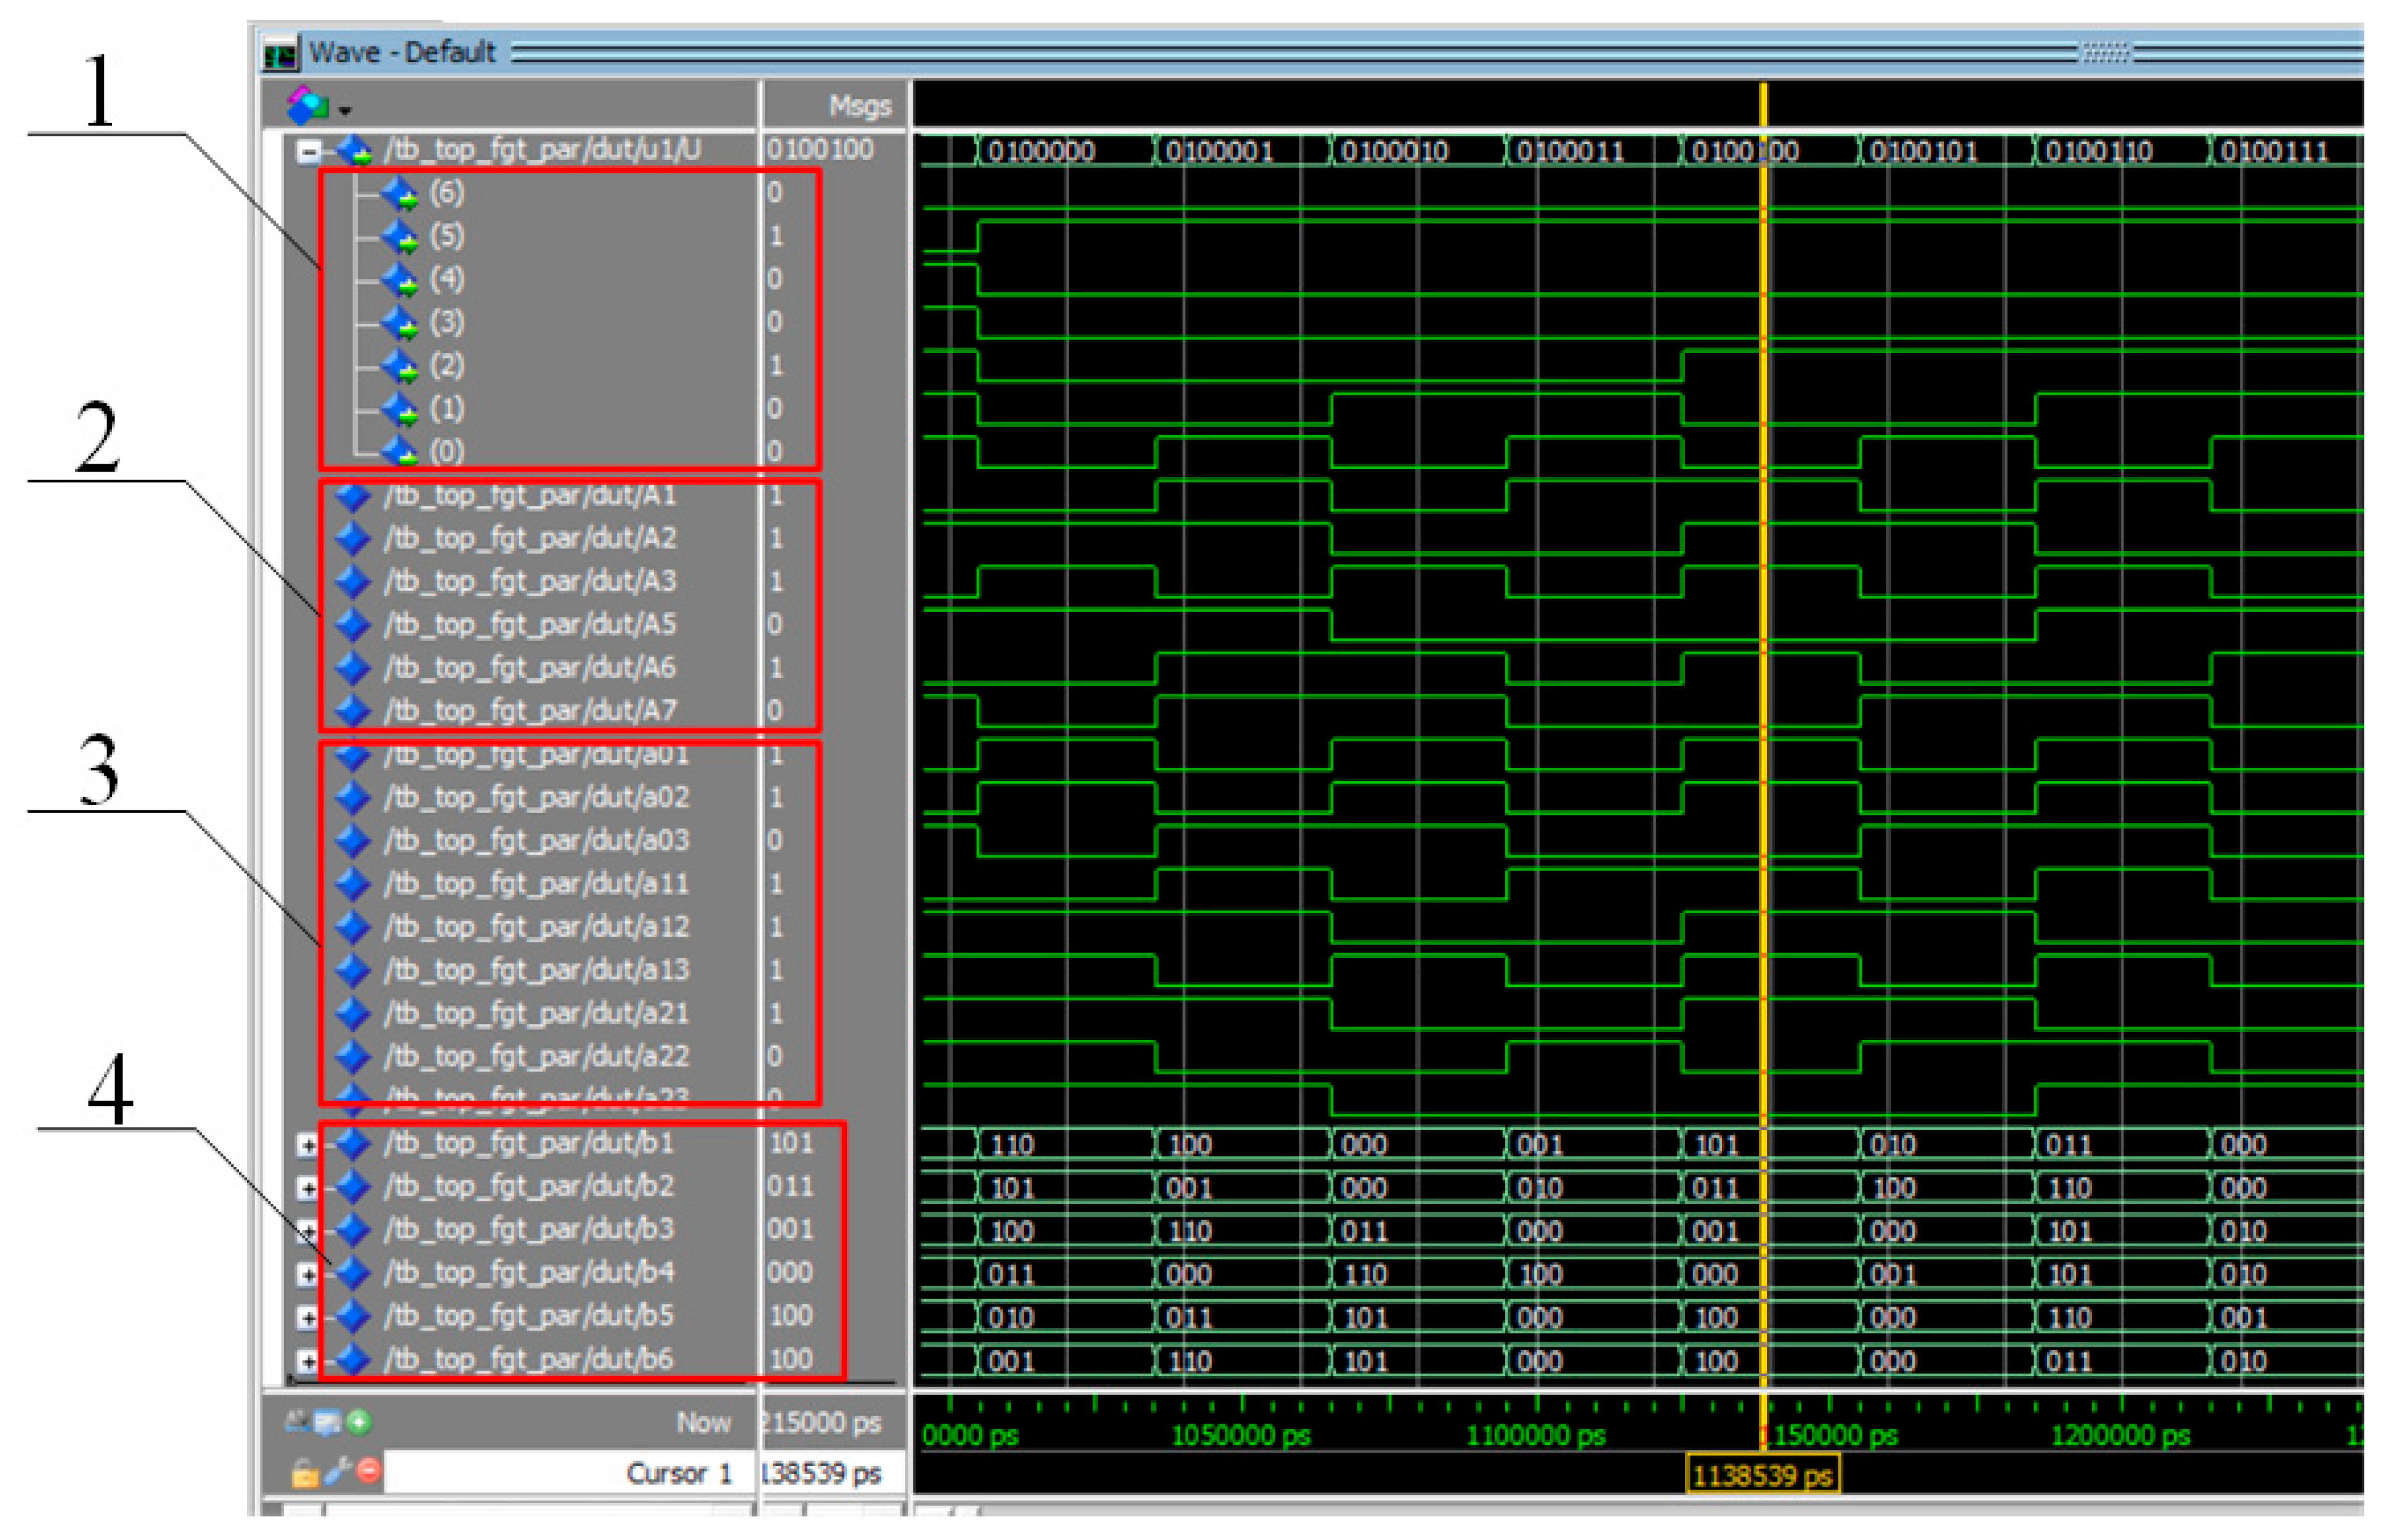Expand the /tb_top_fgt_par/dut/b1 signal
The height and width of the screenshot is (1540, 2384).
pos(307,1146)
